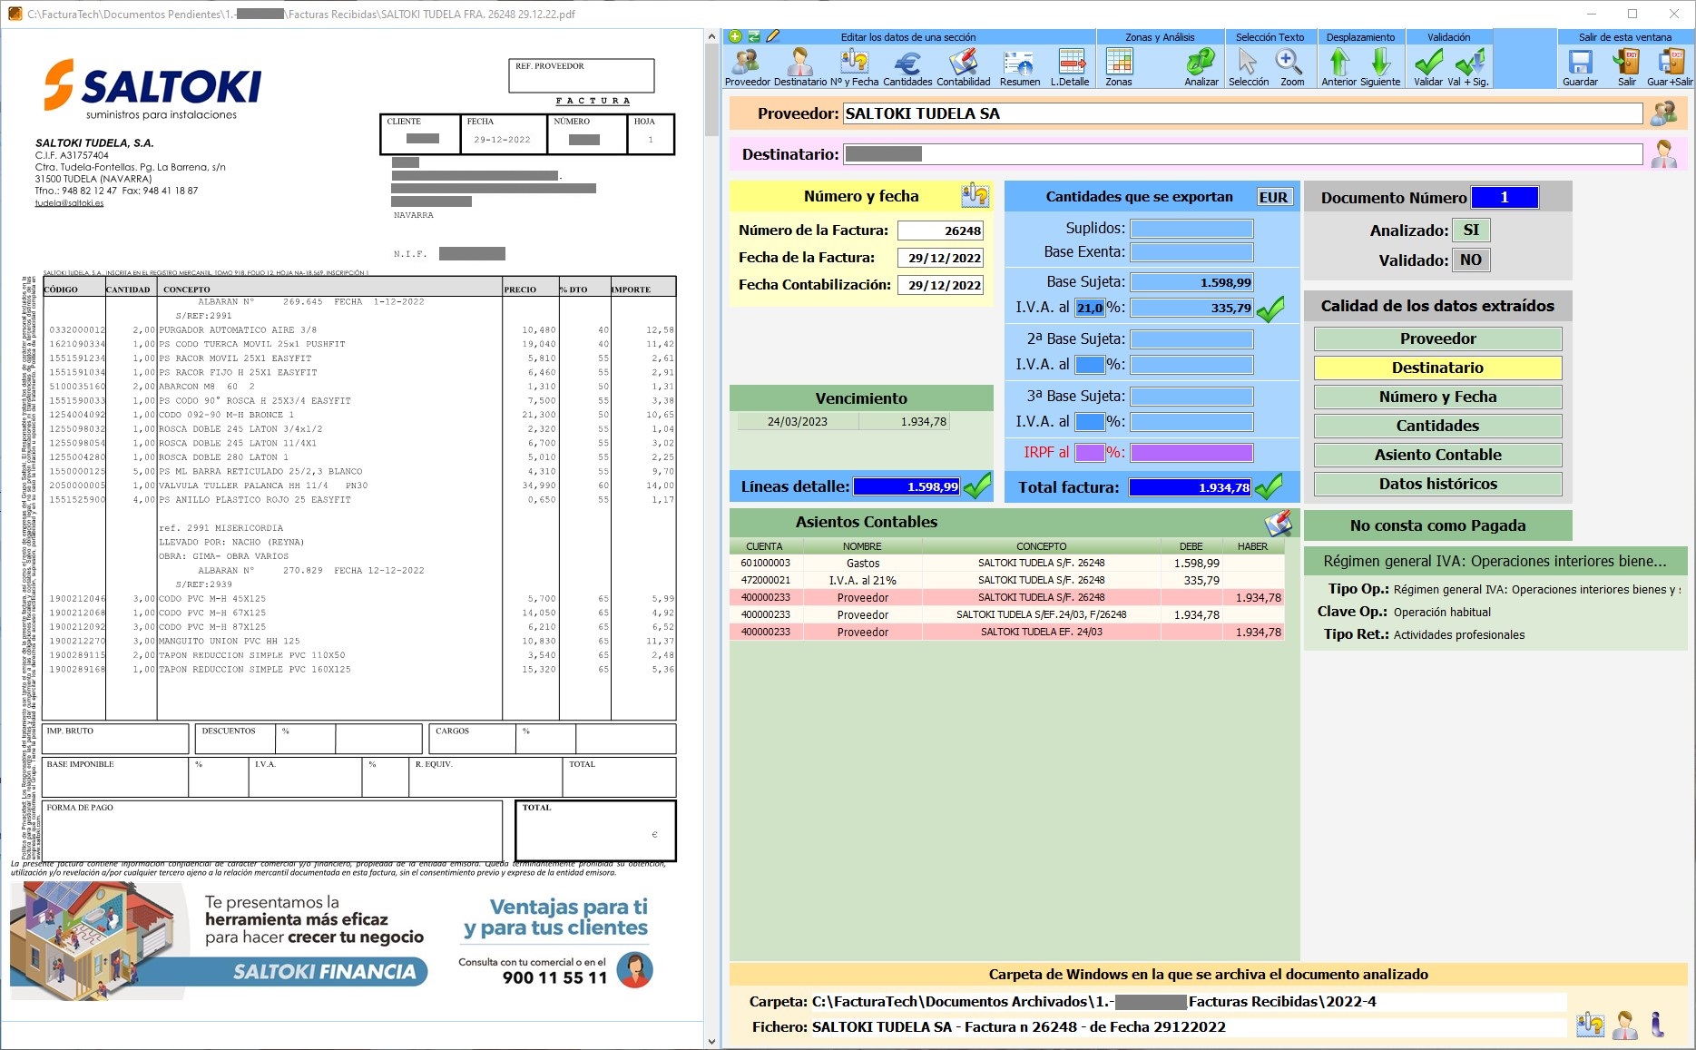Click the Validar green checkmark

(1428, 67)
